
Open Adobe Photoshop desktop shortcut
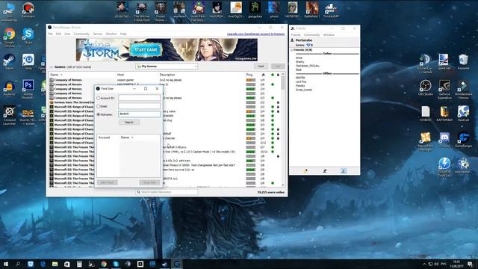(x=28, y=89)
